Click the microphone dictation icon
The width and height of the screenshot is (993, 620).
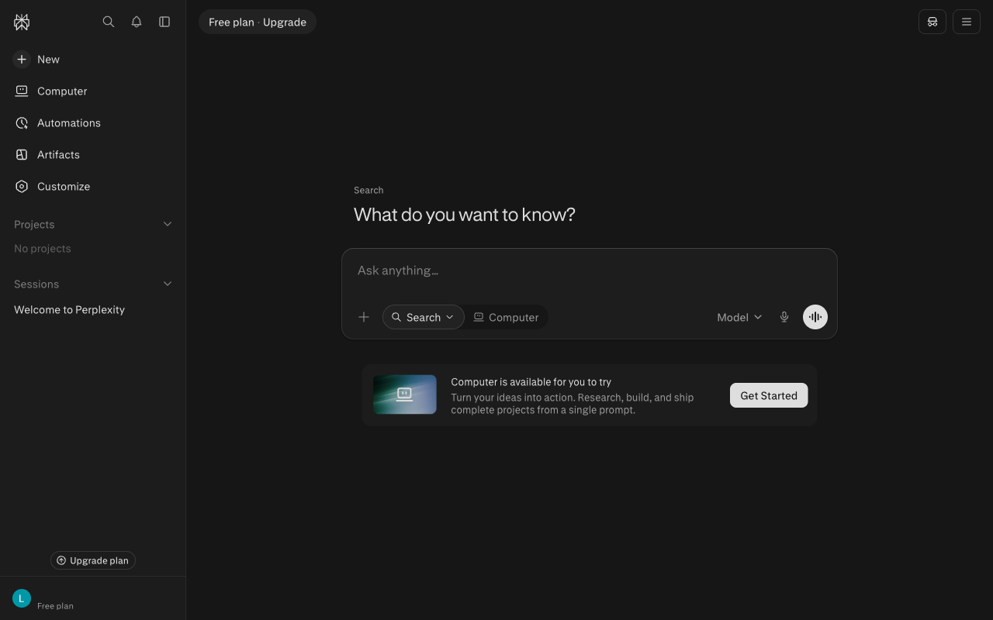tap(784, 317)
